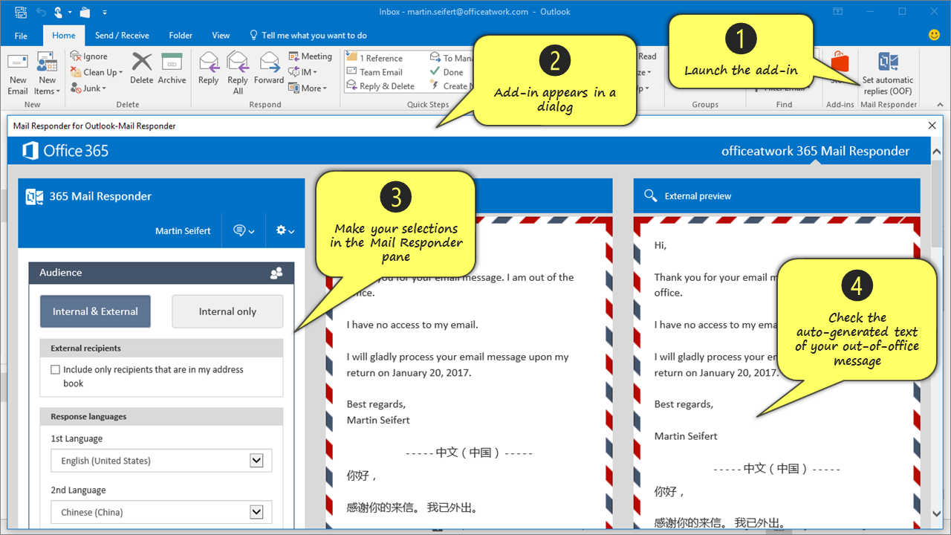The image size is (951, 535).
Task: Open the File tab
Action: (x=21, y=35)
